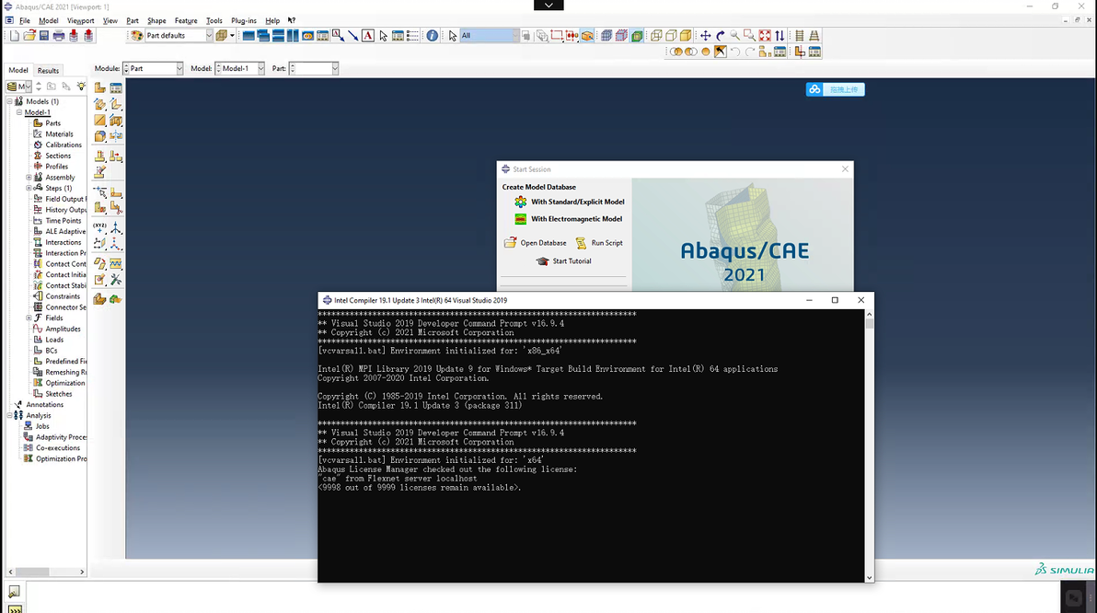Expand the Assembly tree node

[x=29, y=178]
